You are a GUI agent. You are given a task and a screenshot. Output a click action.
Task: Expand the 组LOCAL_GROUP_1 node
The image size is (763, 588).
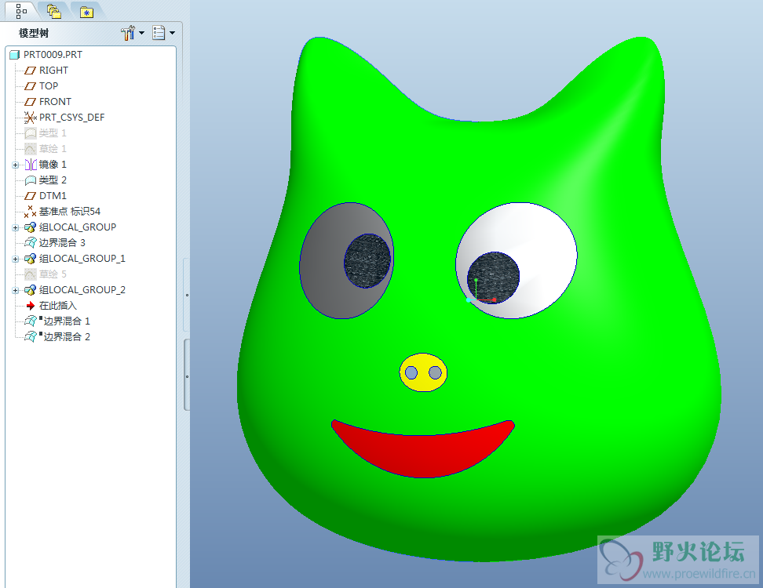(x=16, y=259)
